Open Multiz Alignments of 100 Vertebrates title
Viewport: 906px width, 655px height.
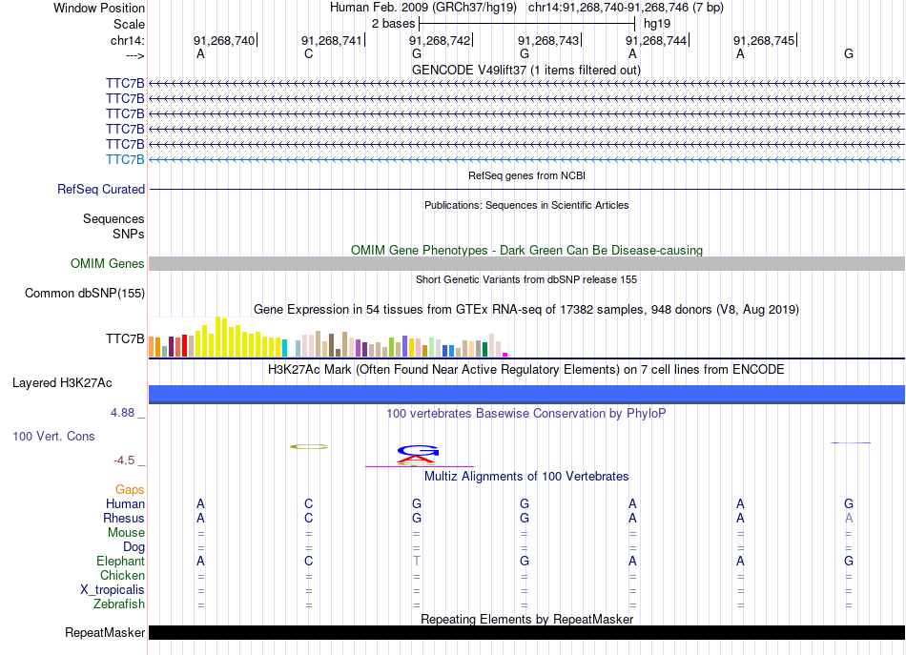coord(526,476)
